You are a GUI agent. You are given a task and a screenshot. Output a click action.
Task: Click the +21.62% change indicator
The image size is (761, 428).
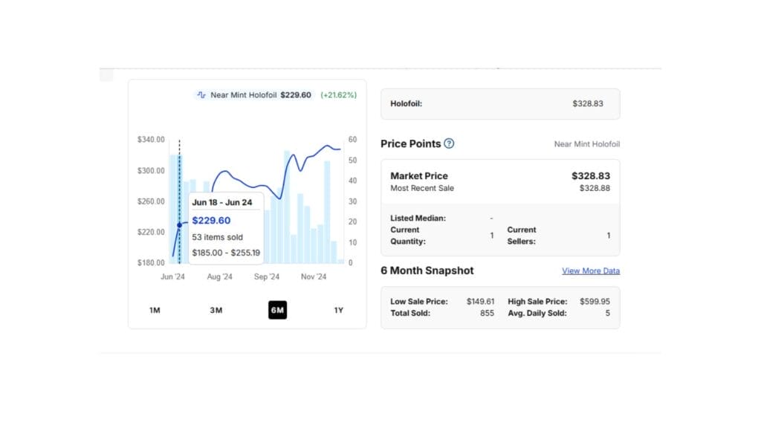click(338, 95)
